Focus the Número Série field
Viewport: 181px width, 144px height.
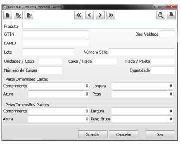click(x=142, y=52)
